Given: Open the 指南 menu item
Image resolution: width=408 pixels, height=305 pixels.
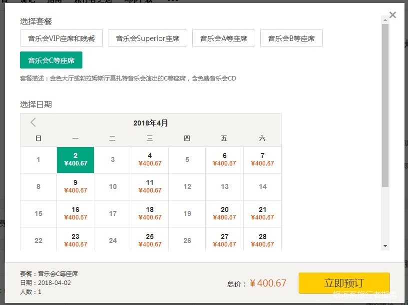Looking at the screenshot, I should coord(54,1).
